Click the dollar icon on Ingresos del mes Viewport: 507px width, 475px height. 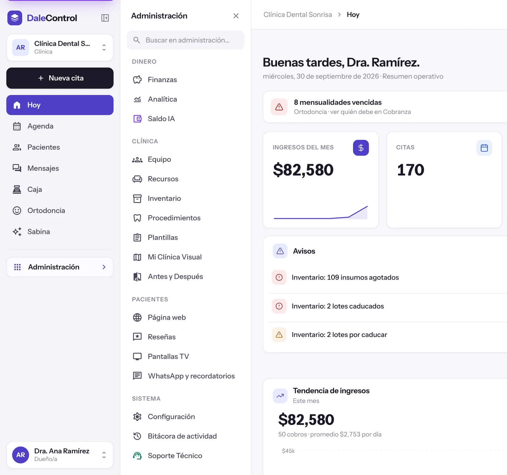[361, 148]
